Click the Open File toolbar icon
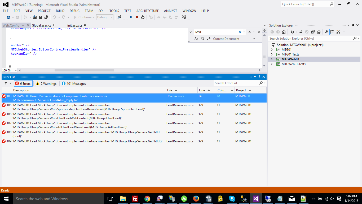This screenshot has height=204, width=362. pyautogui.click(x=35, y=17)
